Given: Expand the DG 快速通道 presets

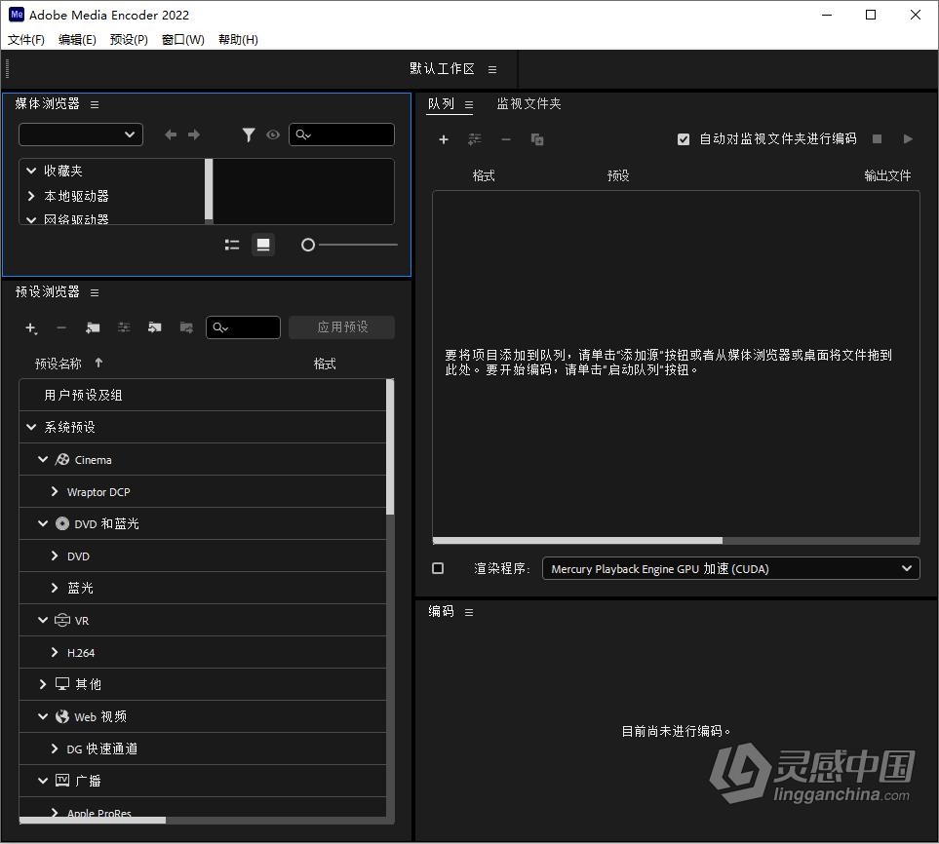Looking at the screenshot, I should [x=55, y=748].
